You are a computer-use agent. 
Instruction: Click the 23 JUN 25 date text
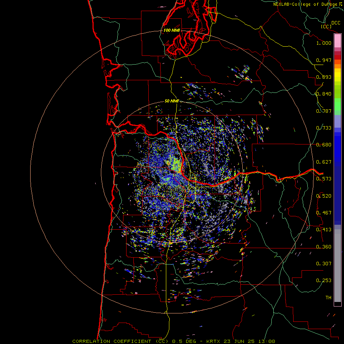[x=239, y=341]
